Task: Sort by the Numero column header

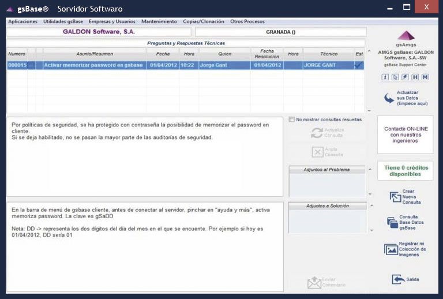Action: point(17,54)
